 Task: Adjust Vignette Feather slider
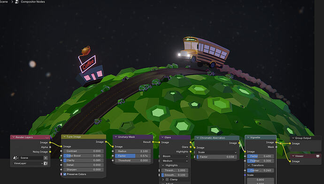260,161
